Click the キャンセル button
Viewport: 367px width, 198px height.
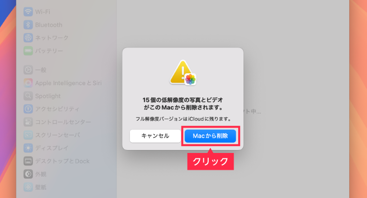[155, 136]
